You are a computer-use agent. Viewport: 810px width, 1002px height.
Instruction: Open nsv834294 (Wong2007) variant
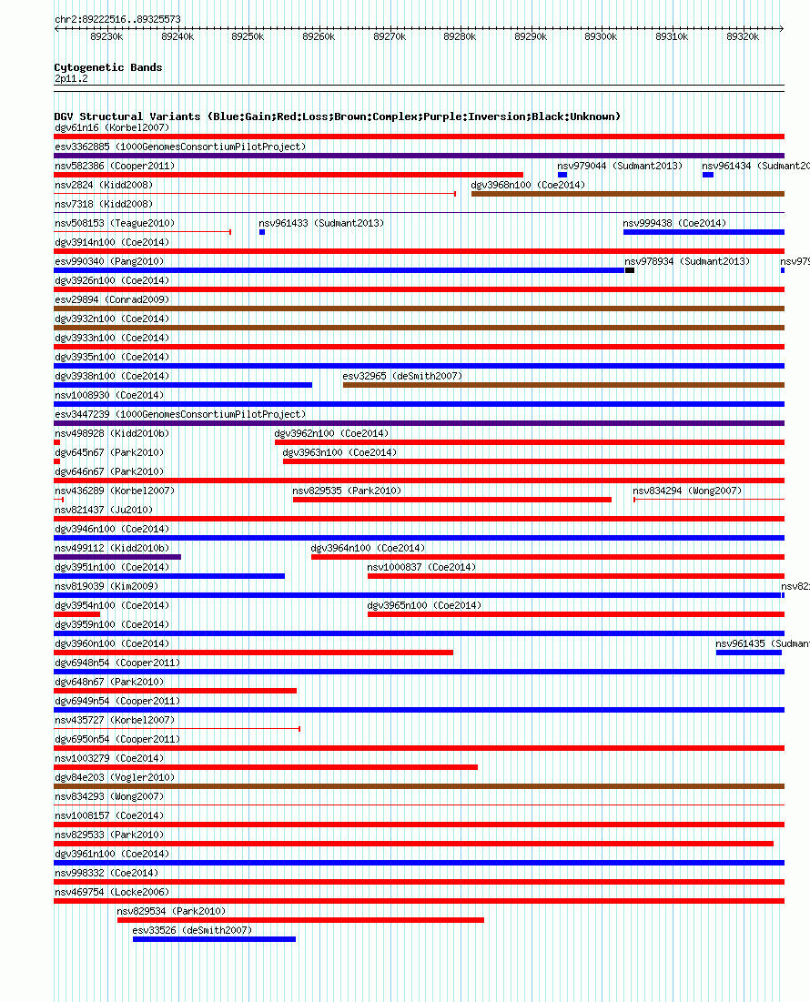[x=687, y=492]
